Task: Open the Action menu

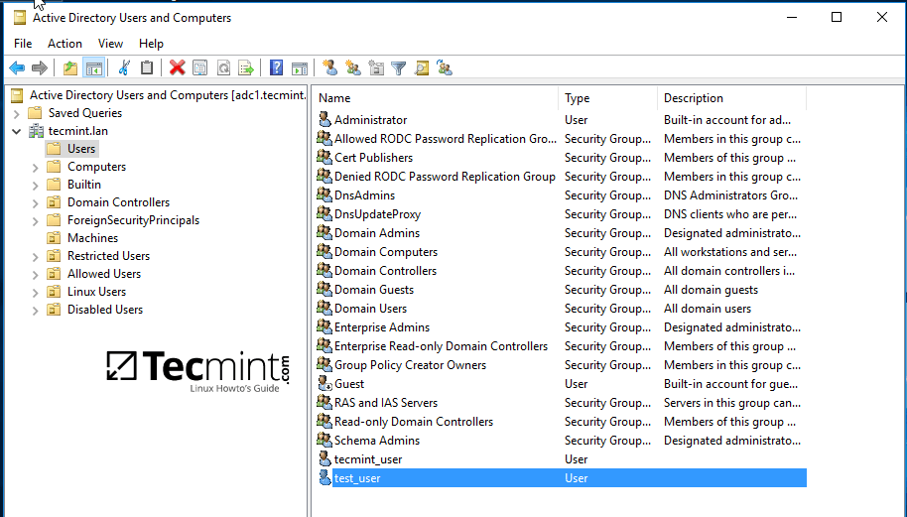Action: point(65,44)
